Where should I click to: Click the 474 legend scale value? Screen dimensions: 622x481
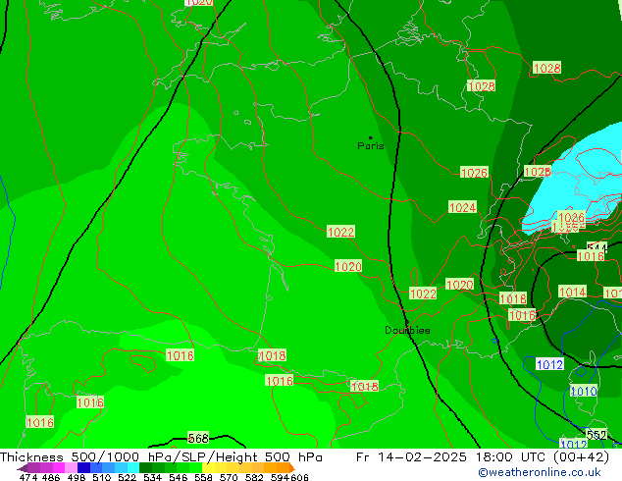click(28, 477)
